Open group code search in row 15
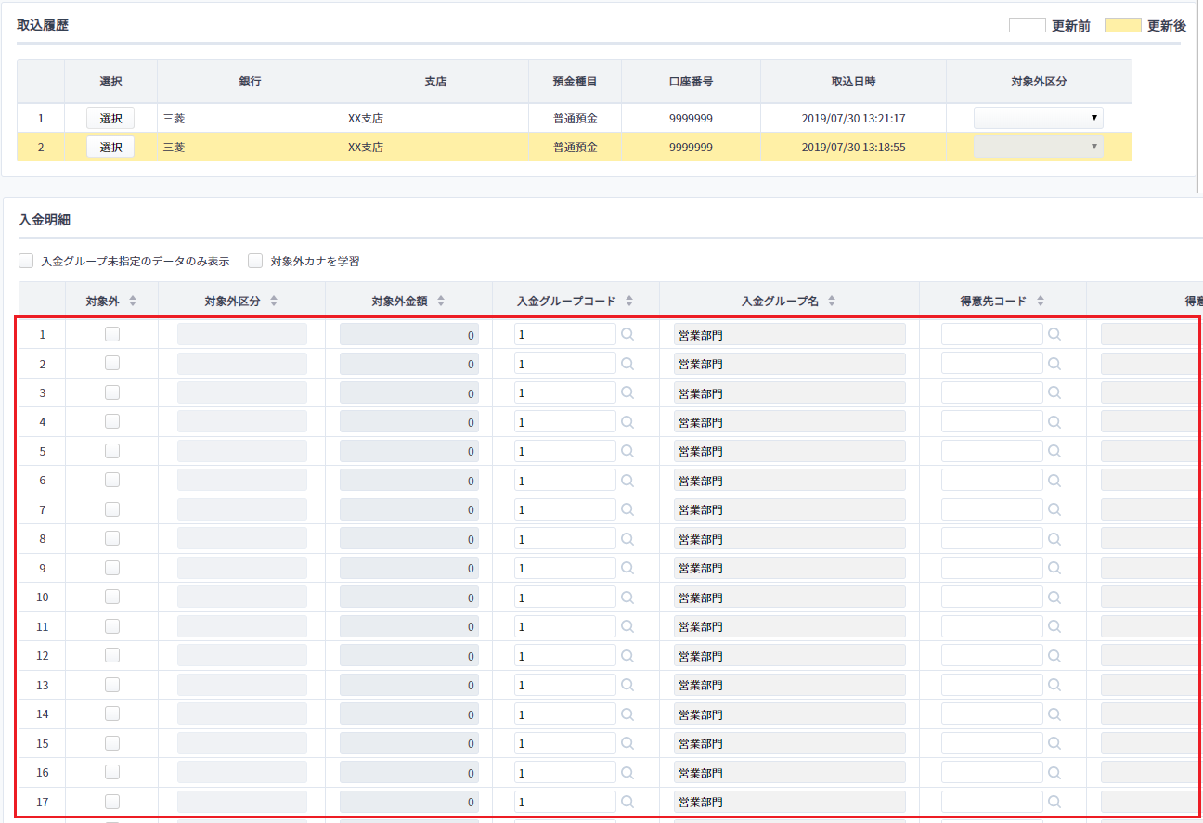Screen dimensions: 1203x823 point(627,743)
